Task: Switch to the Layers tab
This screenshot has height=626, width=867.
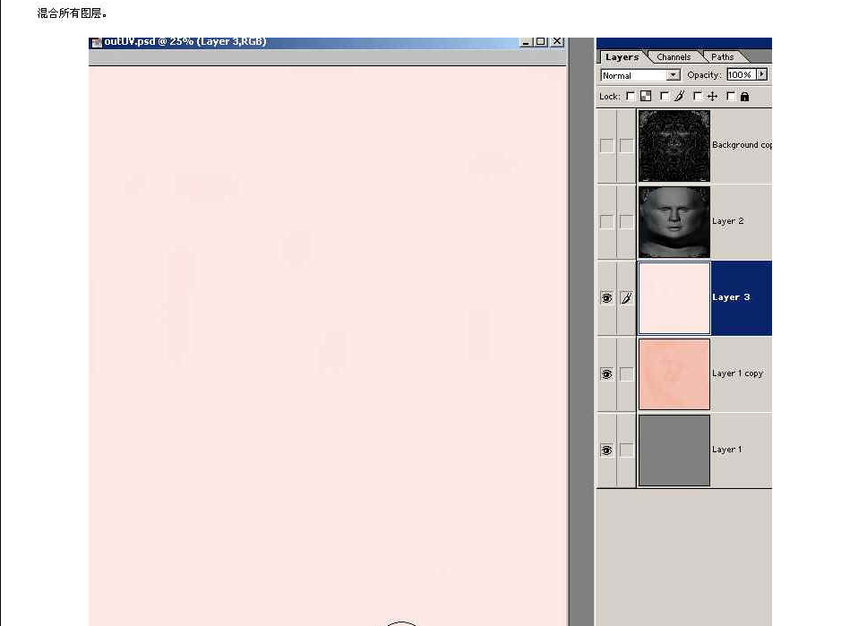Action: coord(622,57)
